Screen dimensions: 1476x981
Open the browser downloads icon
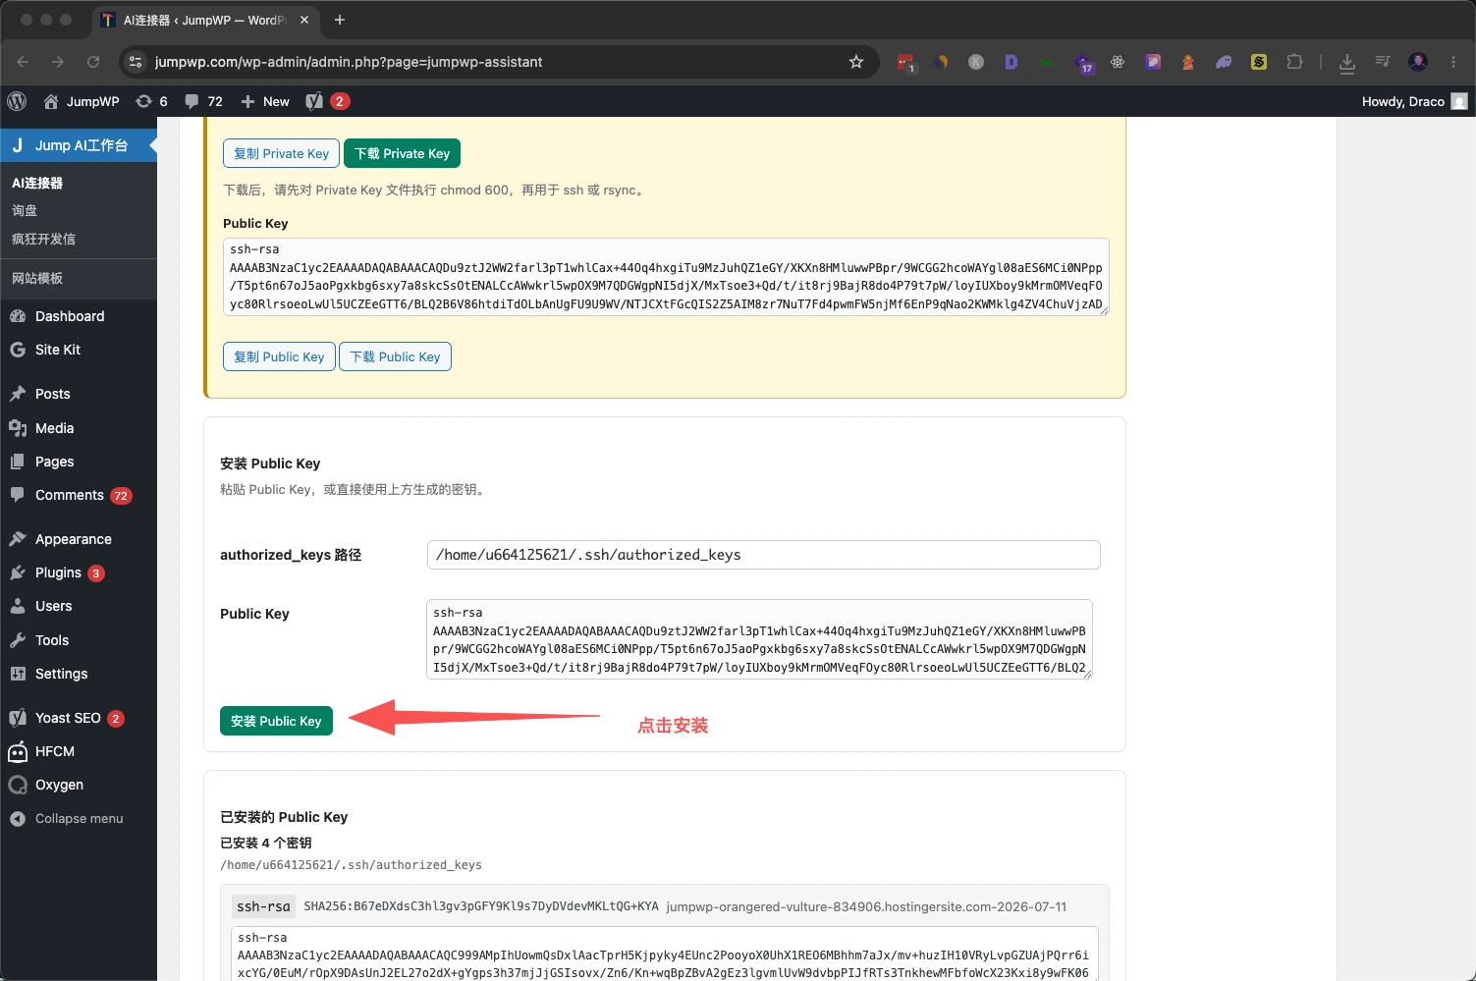(x=1347, y=62)
